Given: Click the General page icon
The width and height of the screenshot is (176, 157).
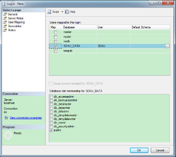Looking at the screenshot, I should pos(5,14).
